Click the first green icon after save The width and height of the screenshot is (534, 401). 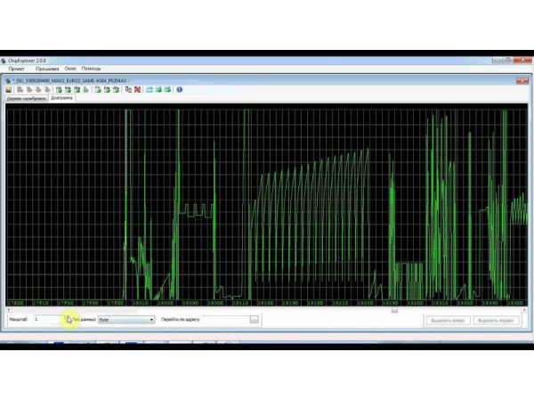click(x=59, y=90)
